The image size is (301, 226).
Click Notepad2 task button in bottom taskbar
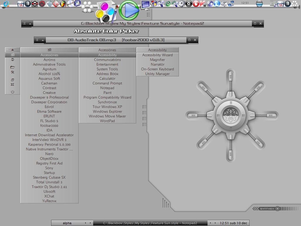tap(150, 223)
